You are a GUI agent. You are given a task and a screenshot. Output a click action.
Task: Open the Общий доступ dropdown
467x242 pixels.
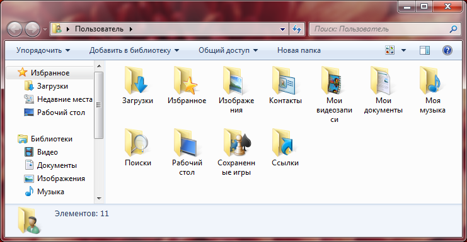228,50
